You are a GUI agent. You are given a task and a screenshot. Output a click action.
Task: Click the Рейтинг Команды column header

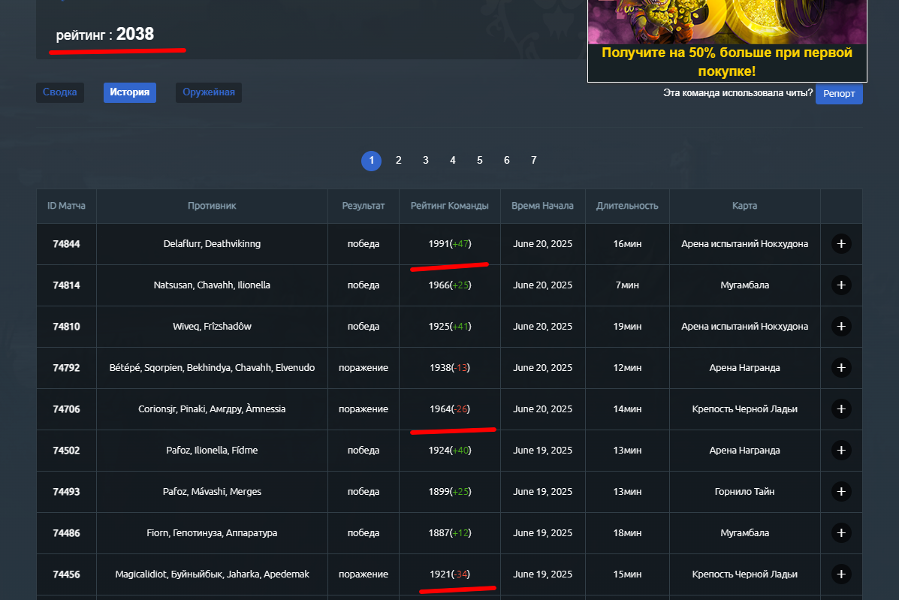[x=449, y=206]
